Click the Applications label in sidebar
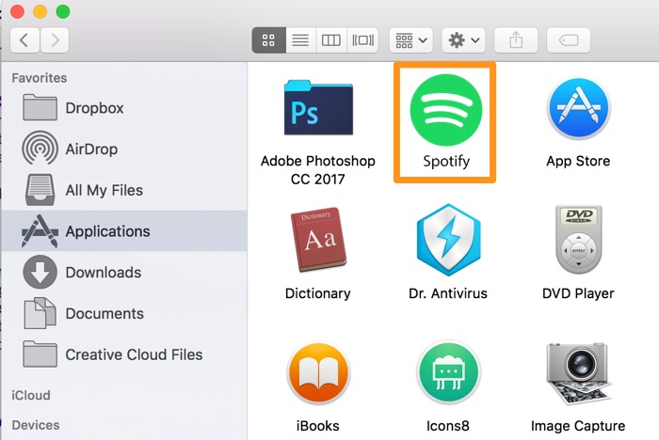659x440 pixels. click(x=108, y=231)
